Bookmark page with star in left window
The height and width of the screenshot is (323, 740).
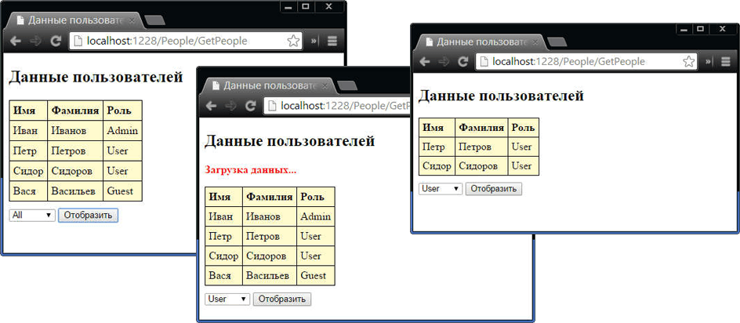pyautogui.click(x=293, y=41)
